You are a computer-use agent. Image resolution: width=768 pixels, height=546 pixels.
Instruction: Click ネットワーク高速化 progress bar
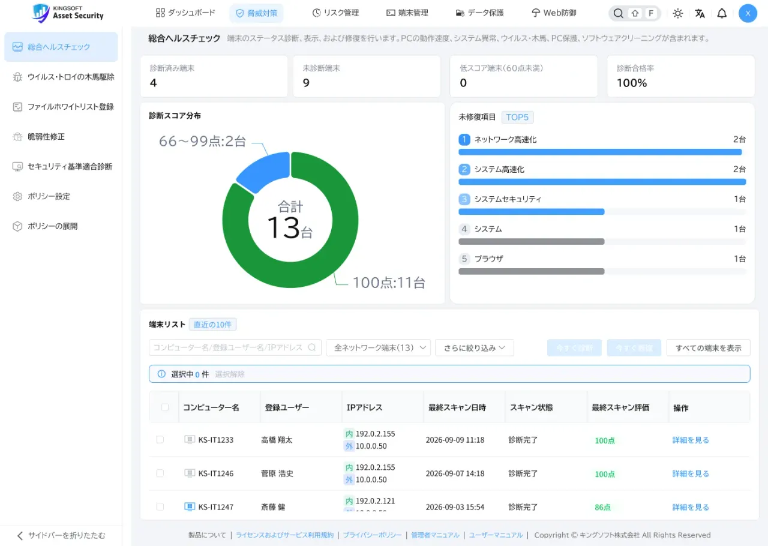click(602, 152)
